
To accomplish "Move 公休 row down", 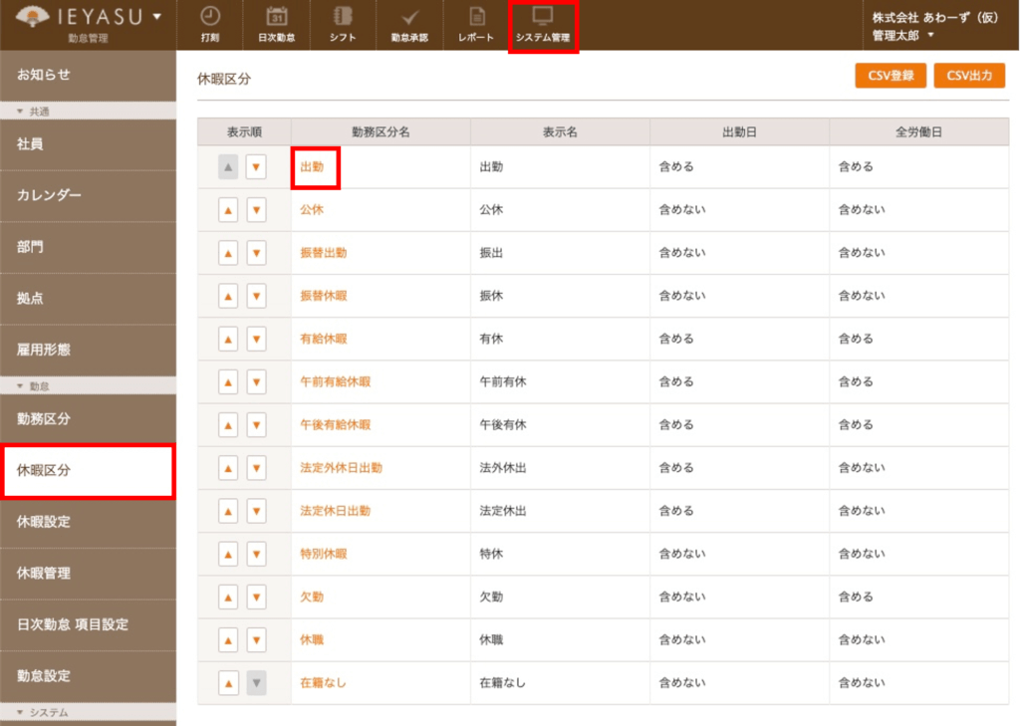I will (256, 210).
